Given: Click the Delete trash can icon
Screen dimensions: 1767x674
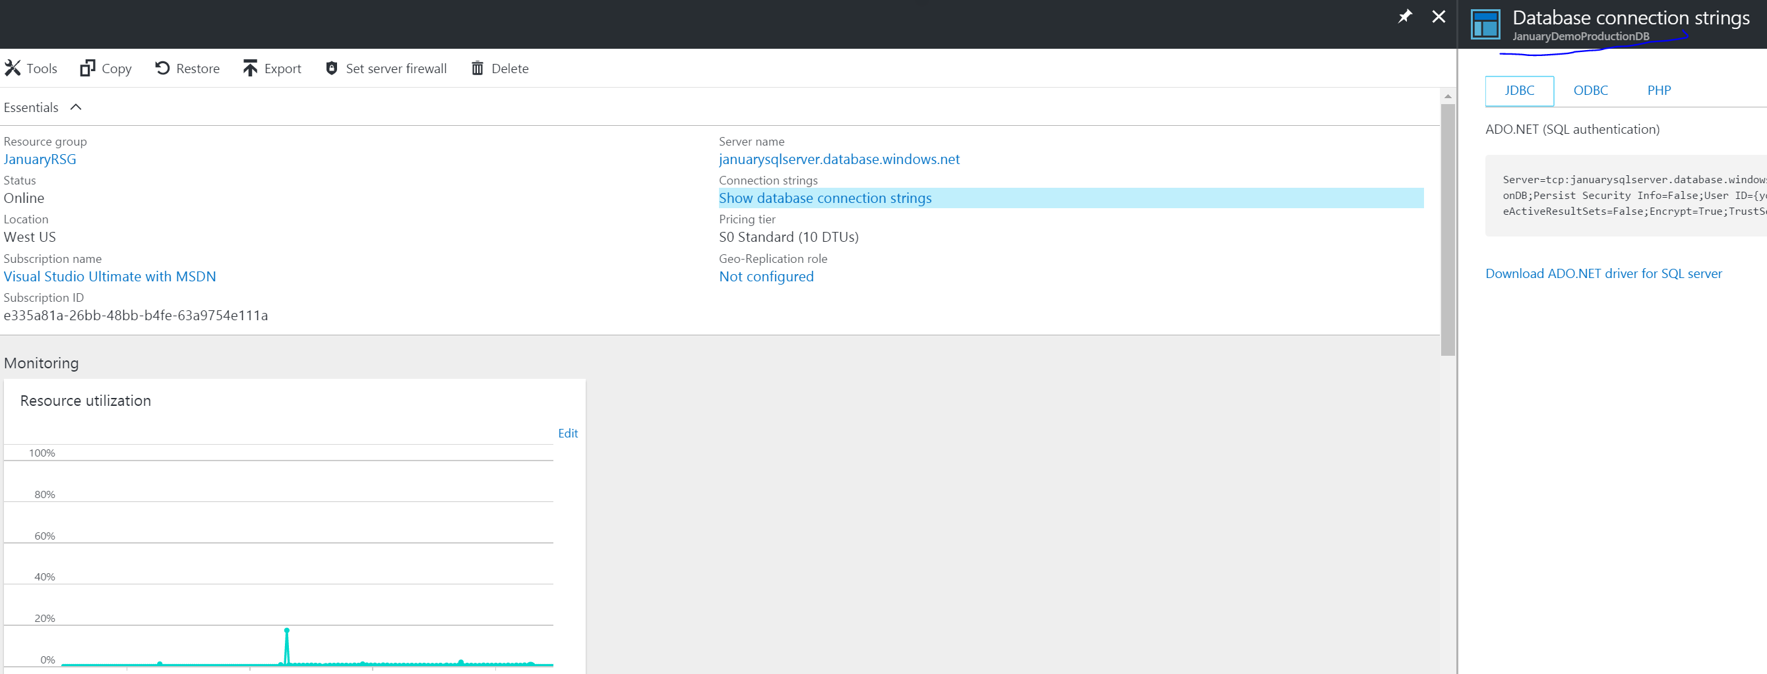Looking at the screenshot, I should pyautogui.click(x=478, y=68).
